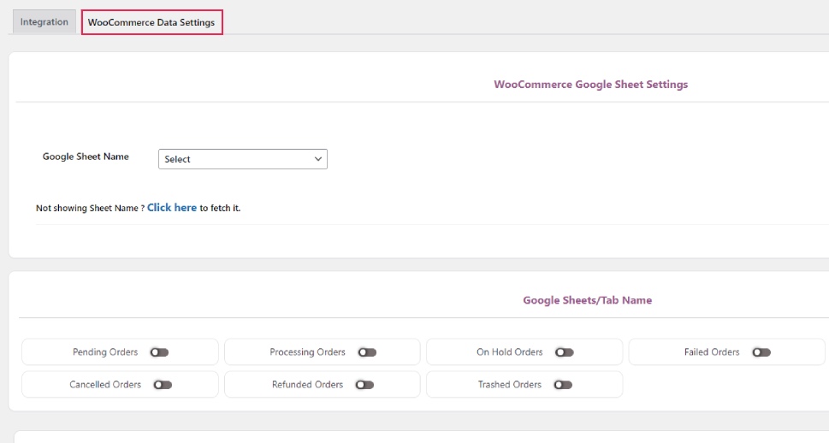Click the Trashed Orders label text

click(x=510, y=385)
